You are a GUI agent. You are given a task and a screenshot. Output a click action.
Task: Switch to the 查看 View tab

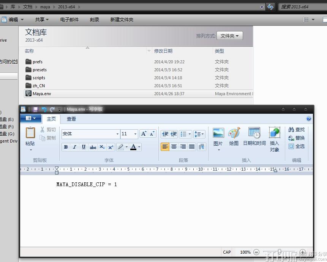click(71, 119)
